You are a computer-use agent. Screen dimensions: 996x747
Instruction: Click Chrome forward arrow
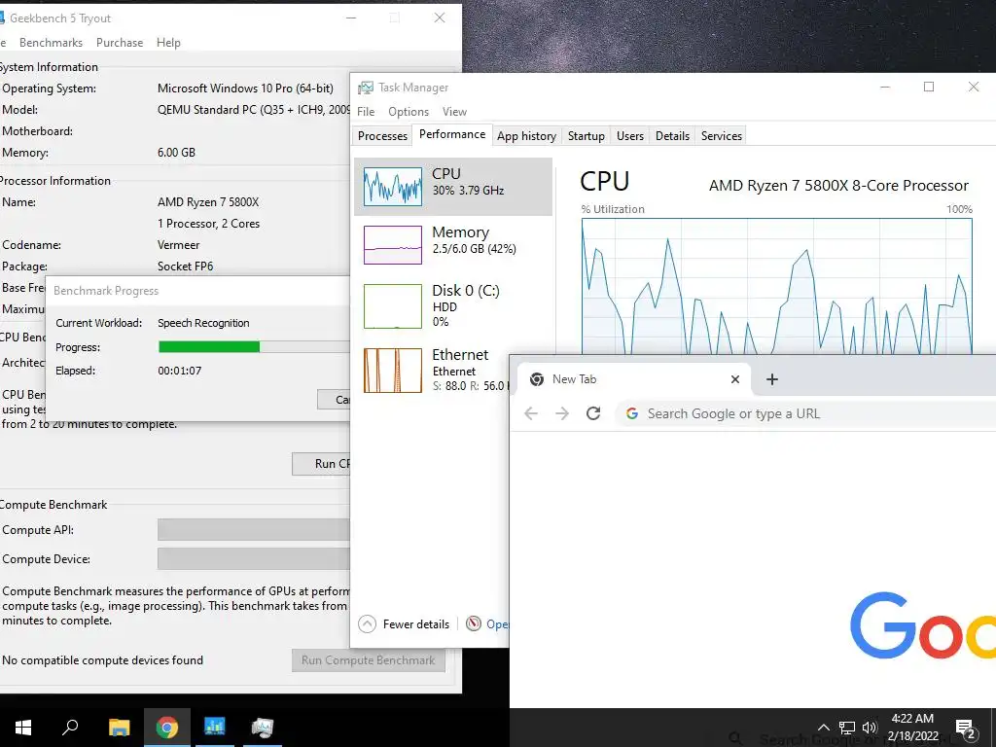[x=562, y=413]
